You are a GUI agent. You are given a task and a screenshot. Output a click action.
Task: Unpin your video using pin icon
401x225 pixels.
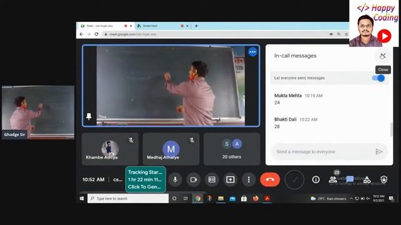click(x=89, y=116)
